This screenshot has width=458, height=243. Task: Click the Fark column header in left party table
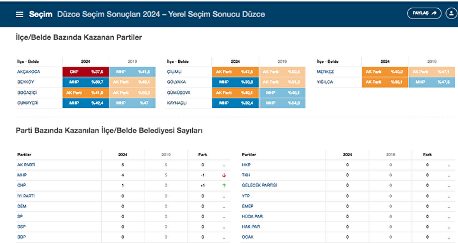tap(203, 154)
